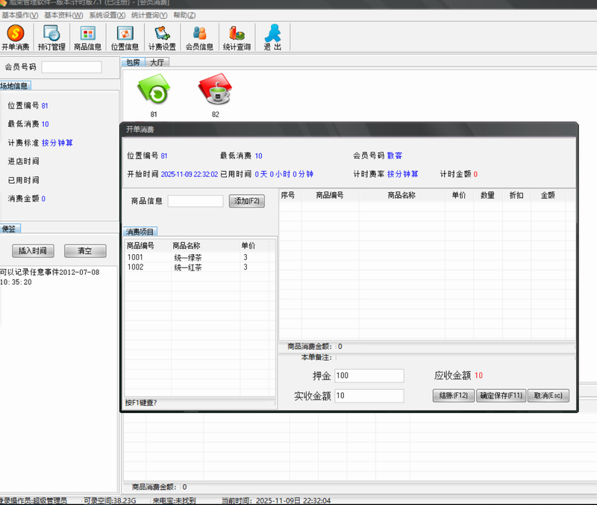Open the 会员信息 toolbar icon
597x505 pixels.
[199, 37]
